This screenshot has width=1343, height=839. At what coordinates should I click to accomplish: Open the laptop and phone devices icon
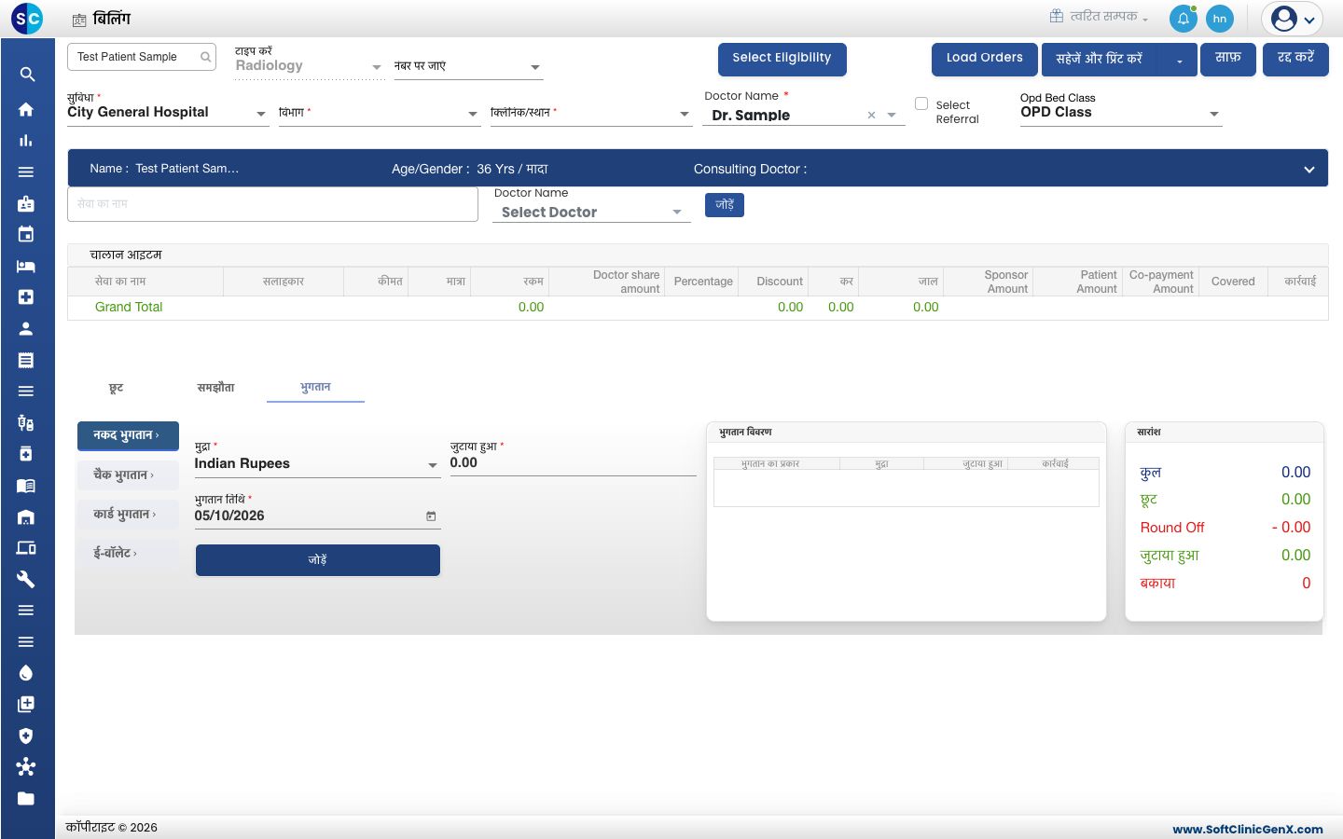[26, 548]
